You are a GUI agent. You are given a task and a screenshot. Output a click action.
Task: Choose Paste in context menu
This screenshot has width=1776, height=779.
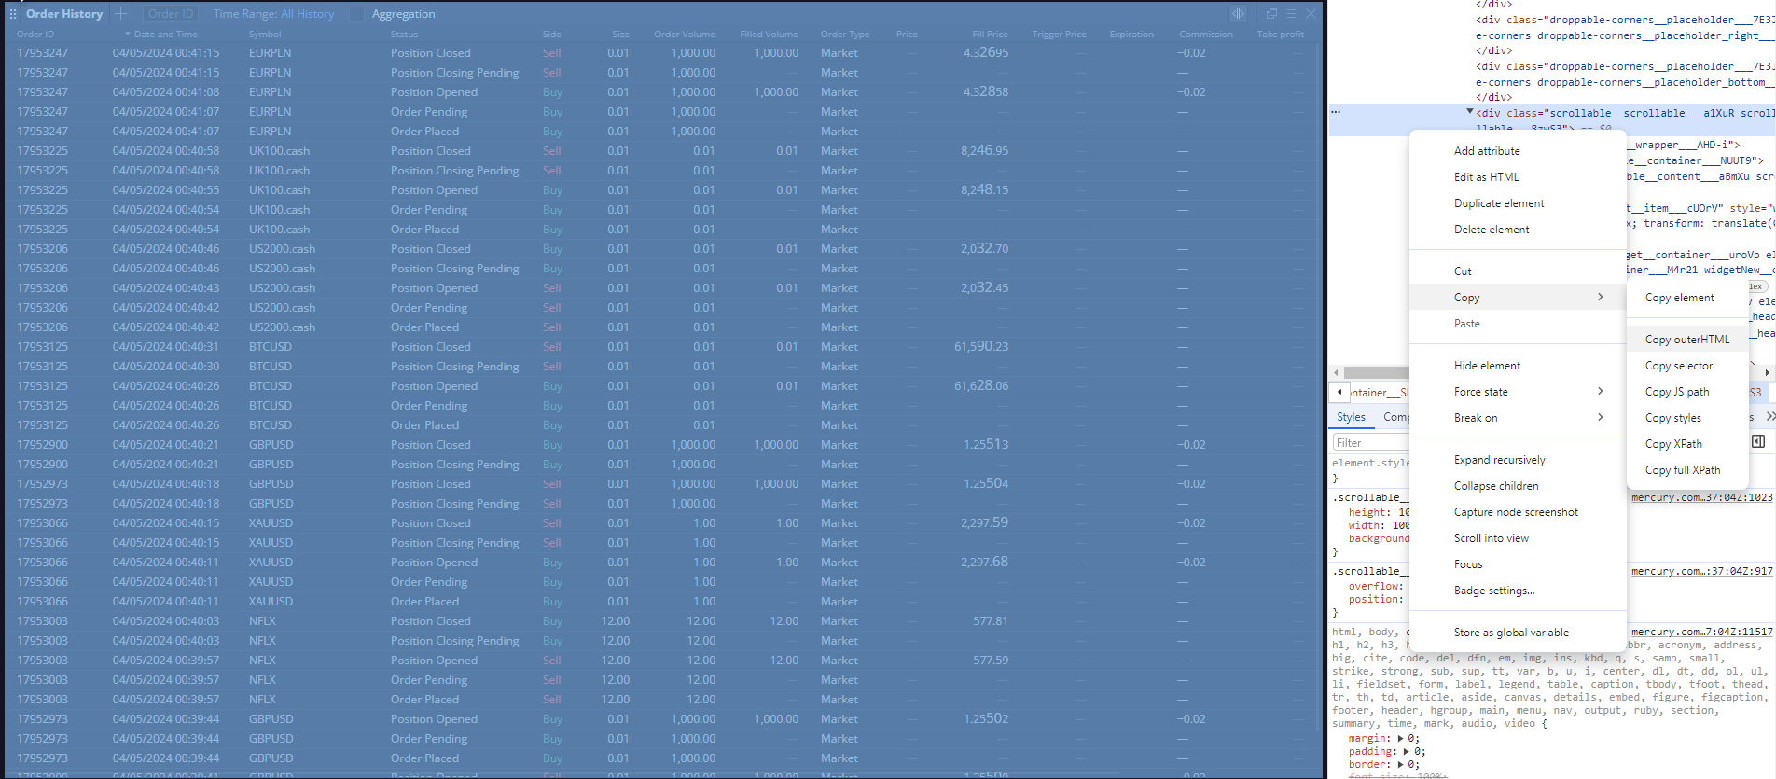1518,324
